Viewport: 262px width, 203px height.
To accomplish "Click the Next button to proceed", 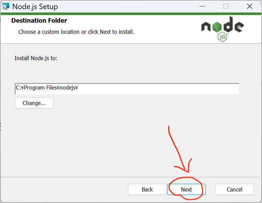I will click(187, 189).
